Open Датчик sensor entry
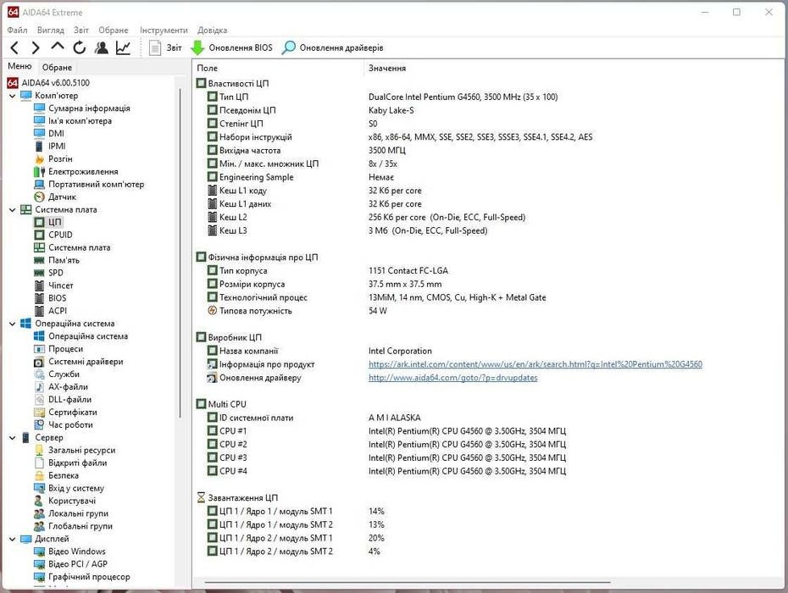788x593 pixels. pos(55,197)
